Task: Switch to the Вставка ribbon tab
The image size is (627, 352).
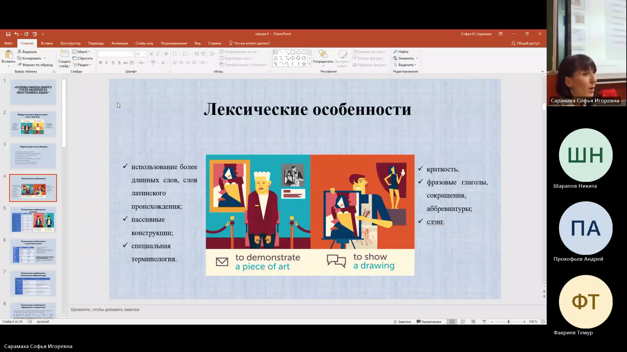Action: click(x=47, y=43)
